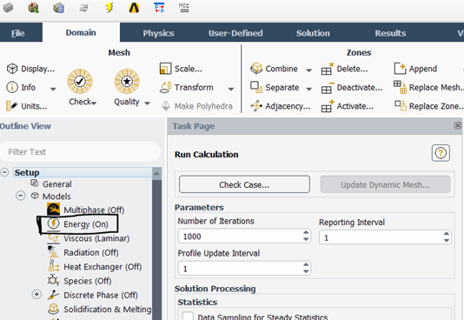Screen dimensions: 464x320
Task: Click the Transform mesh icon
Action: click(165, 87)
